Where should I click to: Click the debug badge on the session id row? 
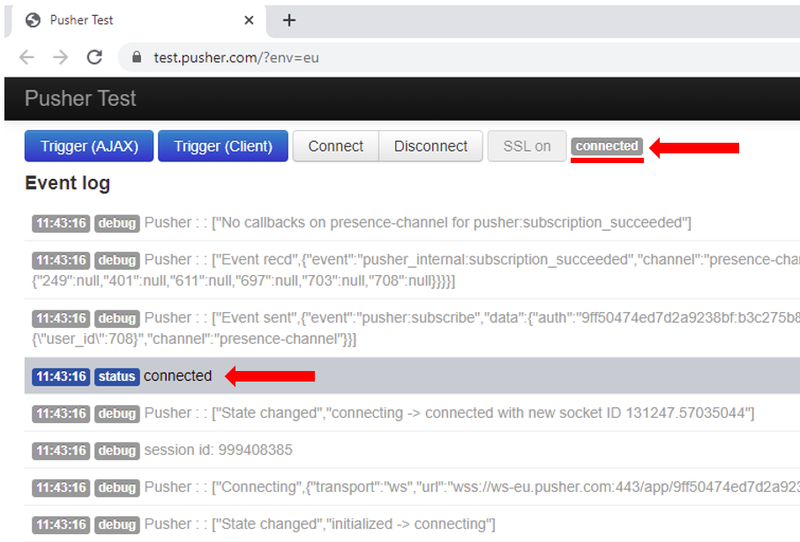pos(116,450)
